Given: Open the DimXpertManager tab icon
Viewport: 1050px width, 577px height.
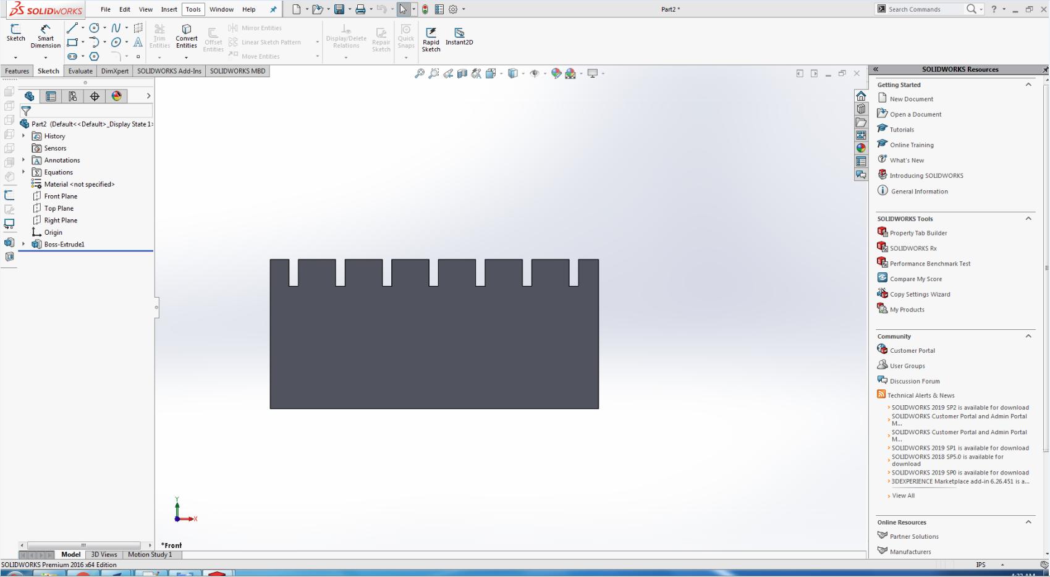Looking at the screenshot, I should coord(95,96).
